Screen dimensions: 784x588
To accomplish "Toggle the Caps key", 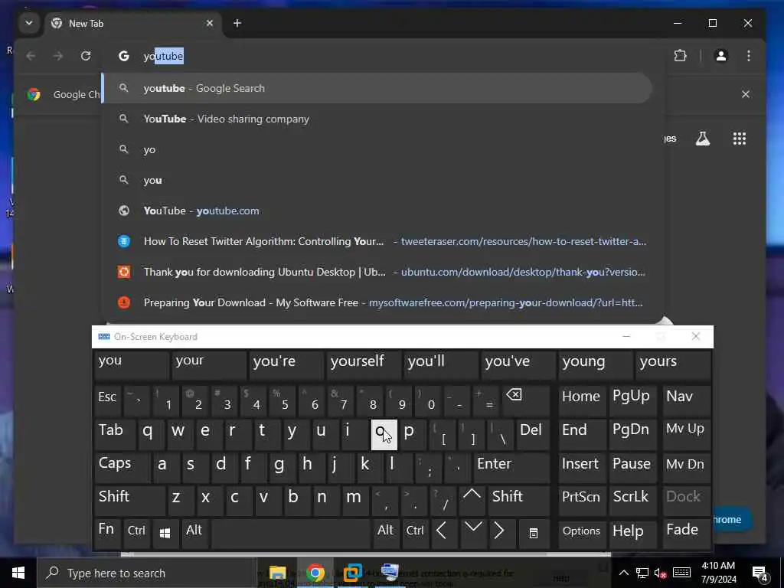I will (x=122, y=466).
